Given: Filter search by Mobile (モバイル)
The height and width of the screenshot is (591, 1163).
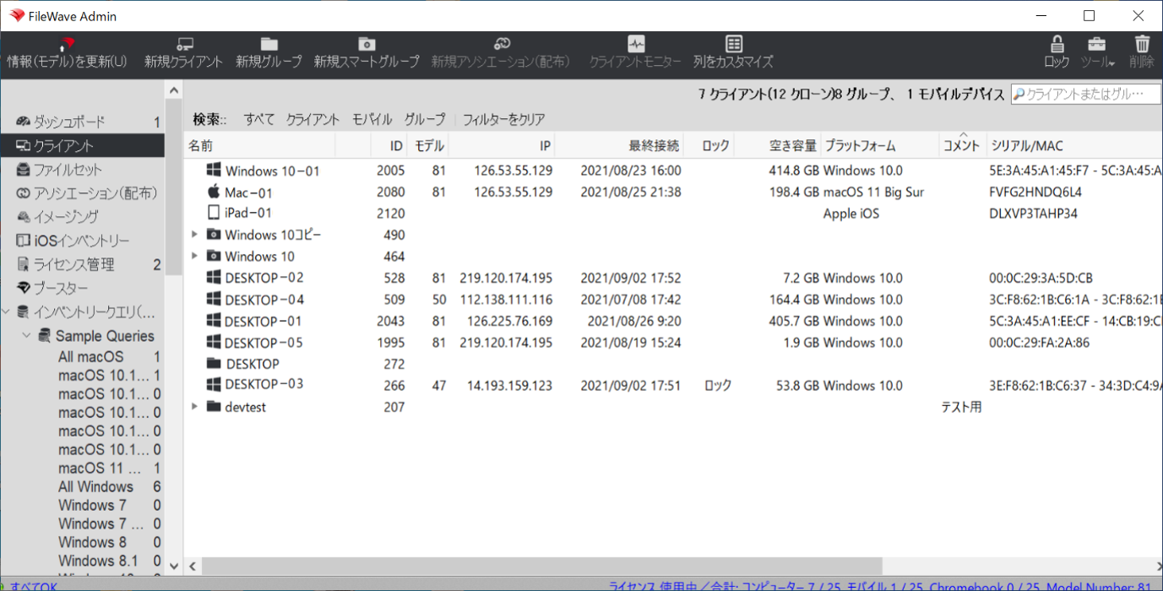Looking at the screenshot, I should (x=372, y=119).
